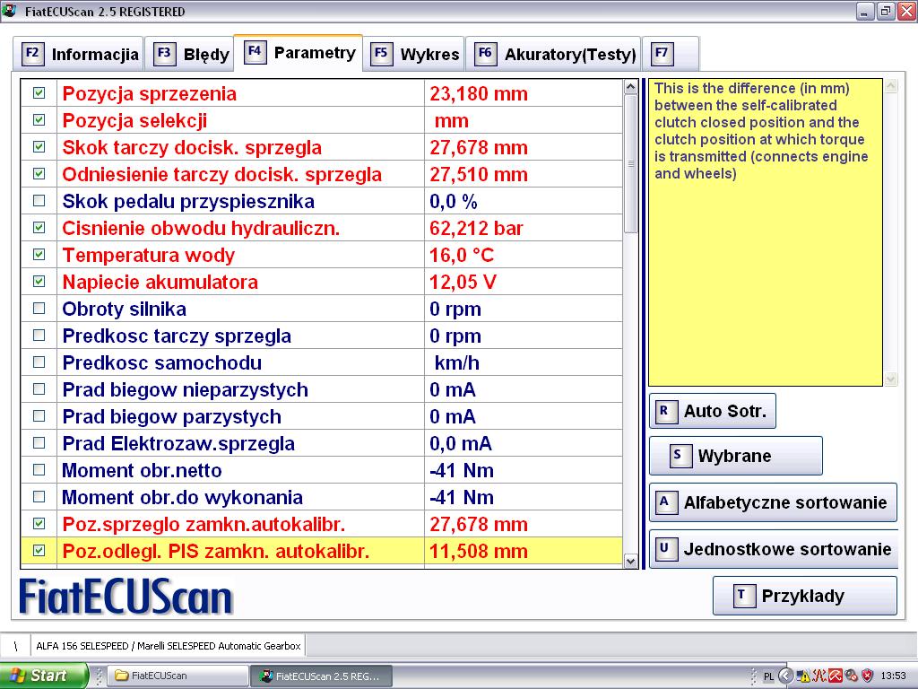
Task: Open the FiatECUScan folder taskbar button
Action: tap(179, 676)
